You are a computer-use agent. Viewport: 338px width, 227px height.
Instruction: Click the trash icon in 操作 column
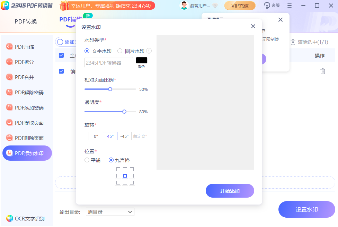322,71
